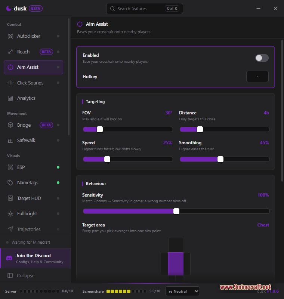The image size is (284, 299).
Task: Open the Click Sounds section
Action: coord(33,83)
